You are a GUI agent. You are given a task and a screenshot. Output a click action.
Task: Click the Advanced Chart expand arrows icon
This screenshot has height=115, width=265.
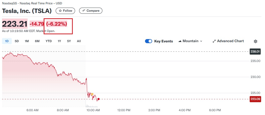(x=214, y=41)
